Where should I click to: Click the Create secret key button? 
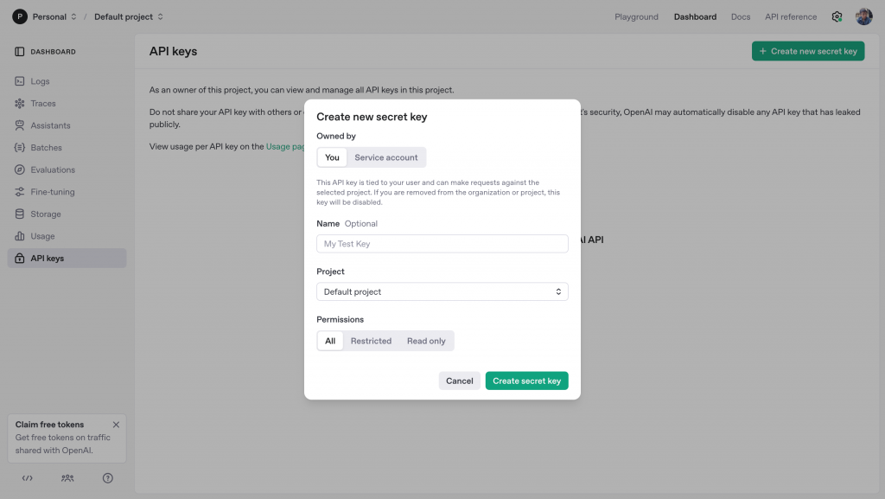pyautogui.click(x=526, y=381)
